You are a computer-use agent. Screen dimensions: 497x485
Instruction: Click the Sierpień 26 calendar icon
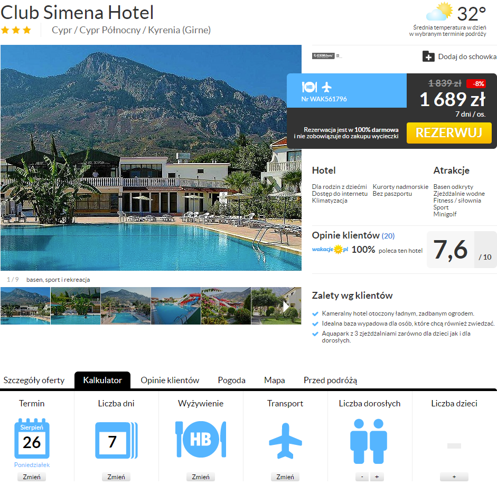click(32, 439)
